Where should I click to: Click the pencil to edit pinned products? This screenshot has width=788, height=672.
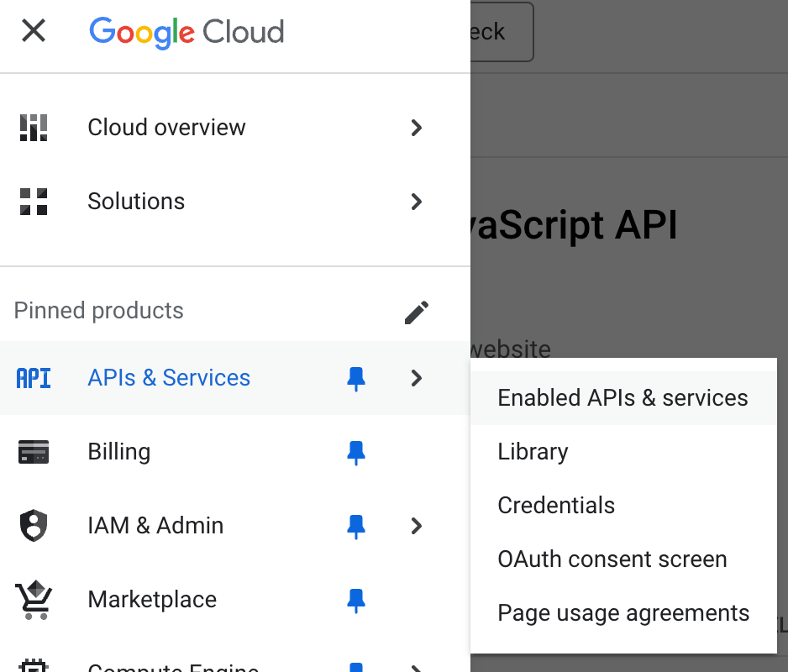pos(416,311)
